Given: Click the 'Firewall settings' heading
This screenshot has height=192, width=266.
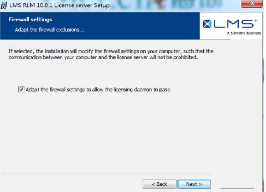Looking at the screenshot, I should coord(30,19).
